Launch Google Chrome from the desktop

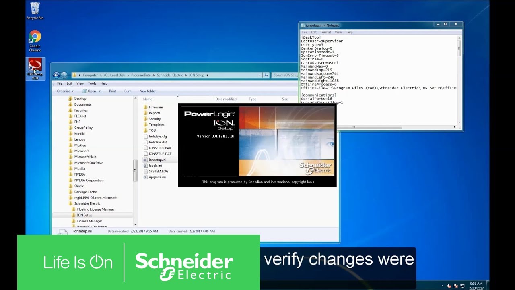pyautogui.click(x=35, y=41)
